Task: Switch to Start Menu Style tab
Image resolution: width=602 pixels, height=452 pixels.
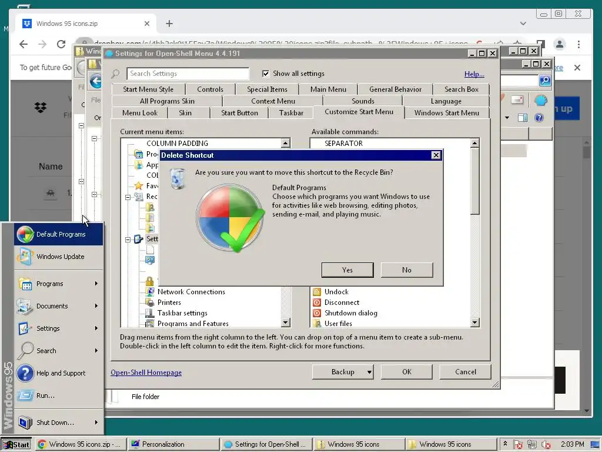Action: pyautogui.click(x=148, y=89)
